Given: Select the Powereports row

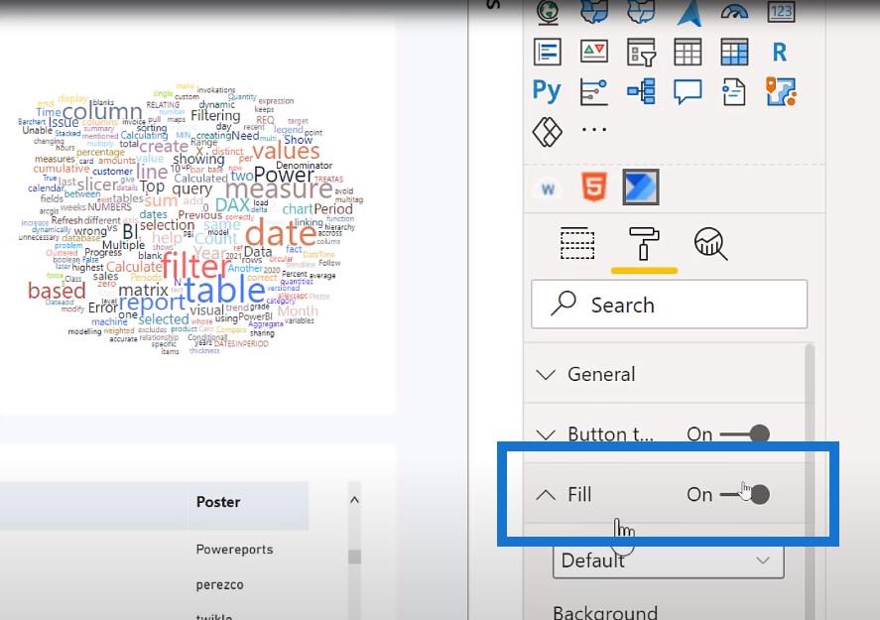Looking at the screenshot, I should (x=234, y=550).
